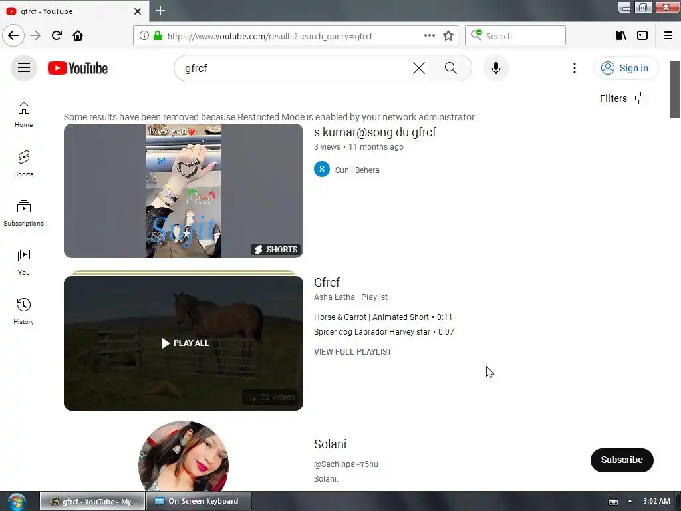Clear the search query with the X
Image resolution: width=681 pixels, height=511 pixels.
(x=419, y=68)
